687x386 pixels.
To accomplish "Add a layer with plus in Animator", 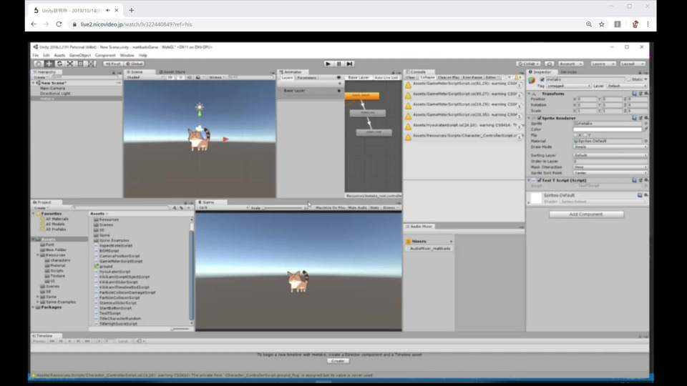I will point(339,84).
